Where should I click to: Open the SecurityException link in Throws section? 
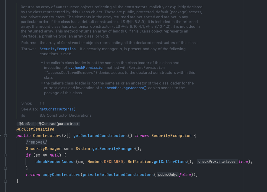coord(58,49)
